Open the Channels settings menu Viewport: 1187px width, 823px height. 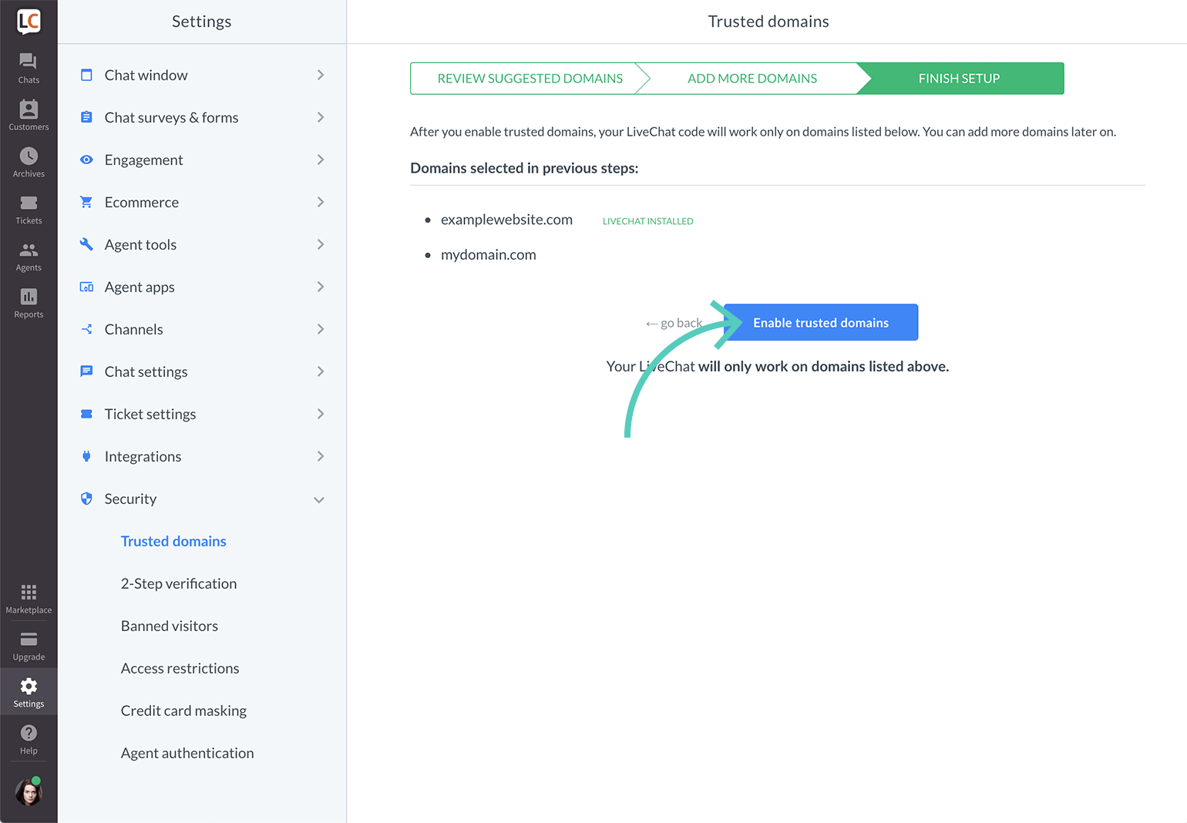[x=202, y=329]
